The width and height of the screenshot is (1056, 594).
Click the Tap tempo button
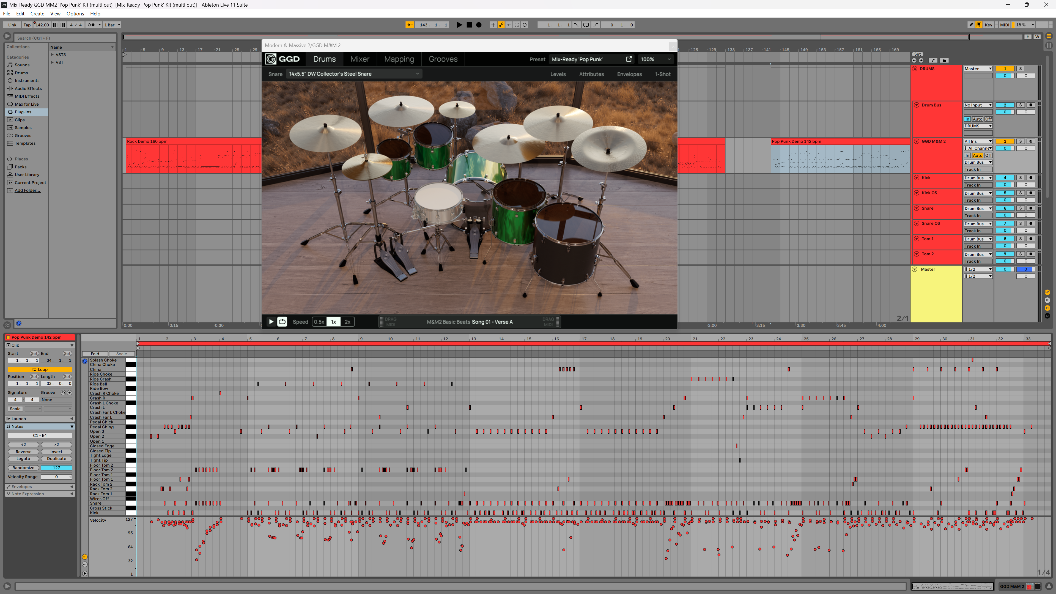(27, 25)
